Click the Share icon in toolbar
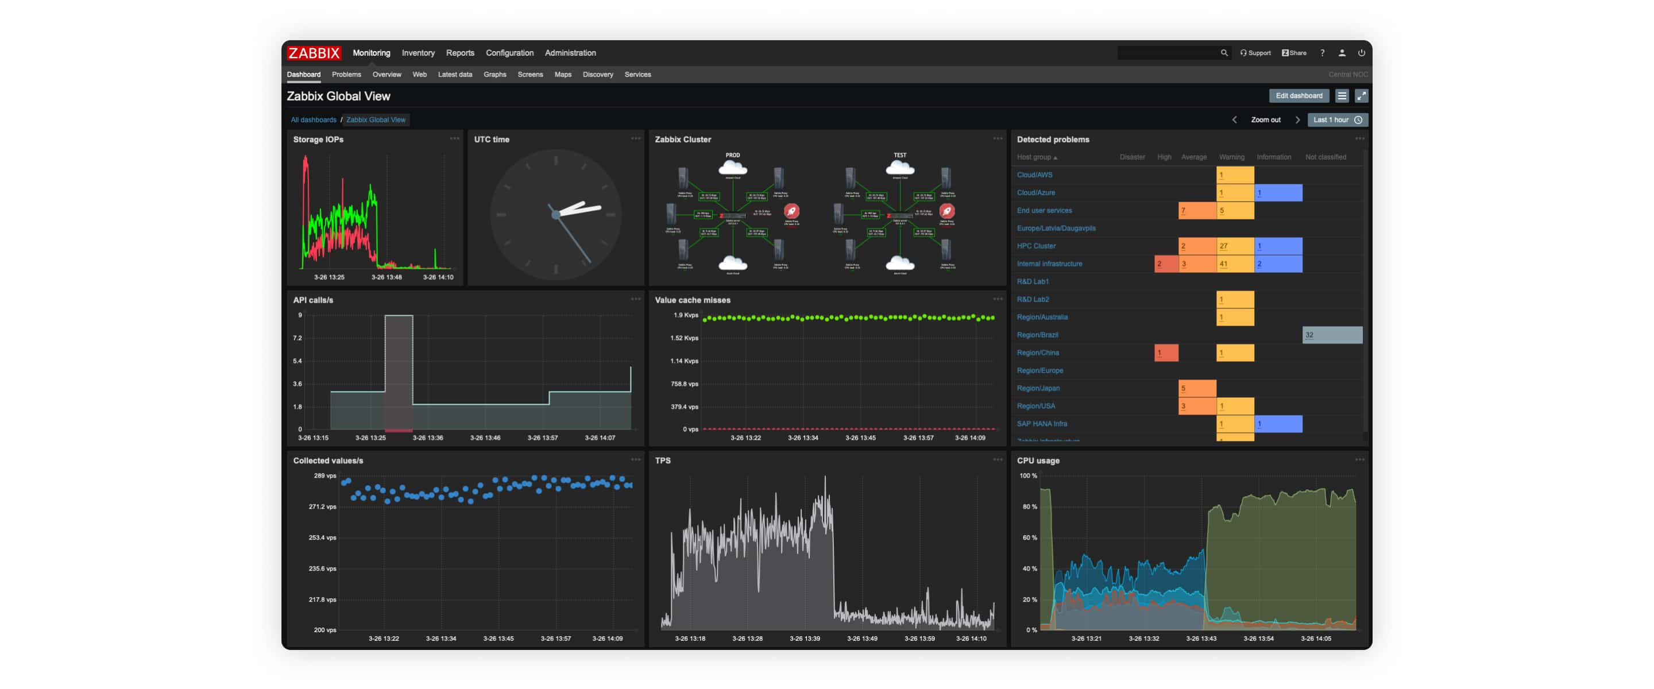Image resolution: width=1654 pixels, height=689 pixels. point(1292,52)
